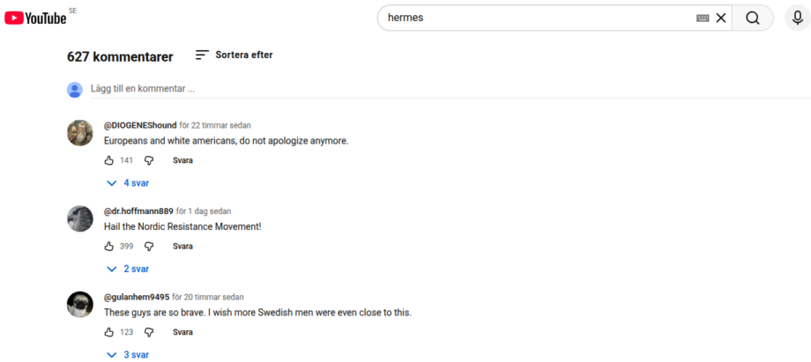This screenshot has height=362, width=811.
Task: Dislike the comment by @gulanhem9495
Action: tap(149, 332)
